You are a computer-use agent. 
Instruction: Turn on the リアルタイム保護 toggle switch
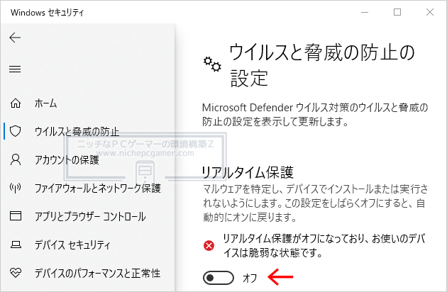(219, 278)
